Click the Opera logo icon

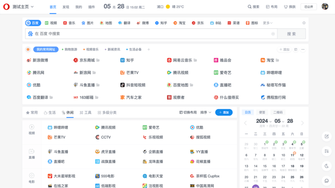click(6, 7)
